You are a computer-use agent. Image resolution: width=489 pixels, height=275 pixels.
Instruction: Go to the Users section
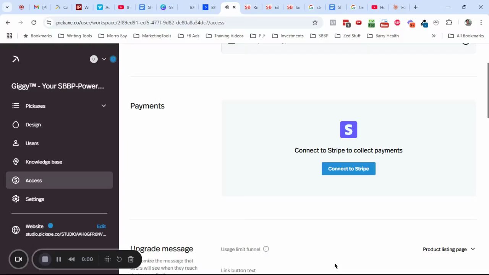(32, 143)
